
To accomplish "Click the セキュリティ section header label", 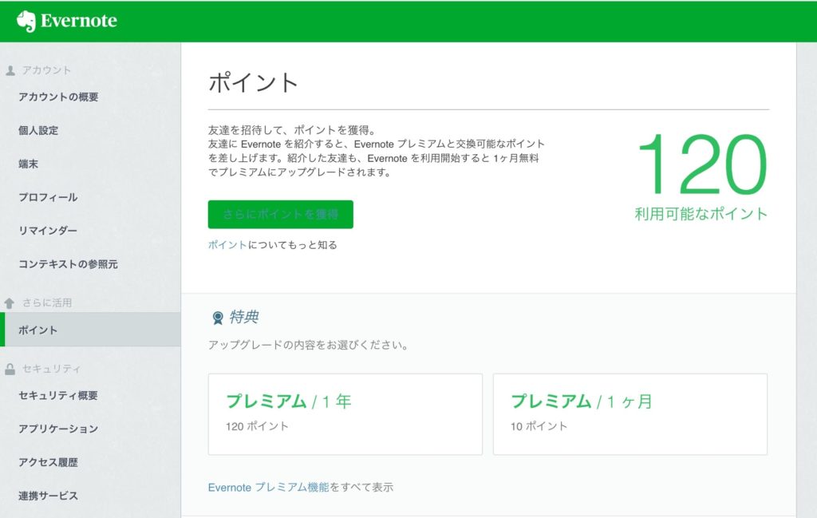I will pos(51,369).
